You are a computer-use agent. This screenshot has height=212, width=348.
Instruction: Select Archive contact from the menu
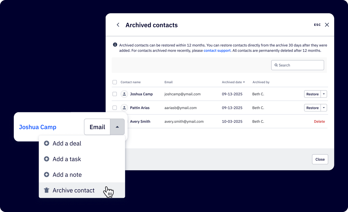click(74, 190)
